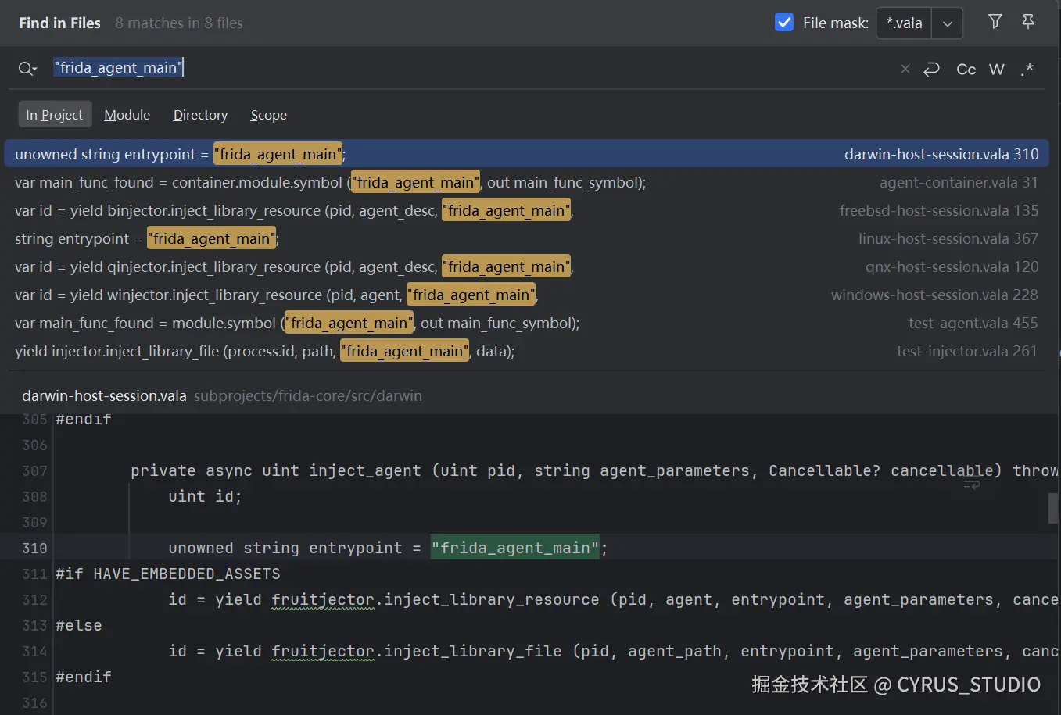Uncheck the File mask checkbox
This screenshot has width=1061, height=715.
[783, 23]
